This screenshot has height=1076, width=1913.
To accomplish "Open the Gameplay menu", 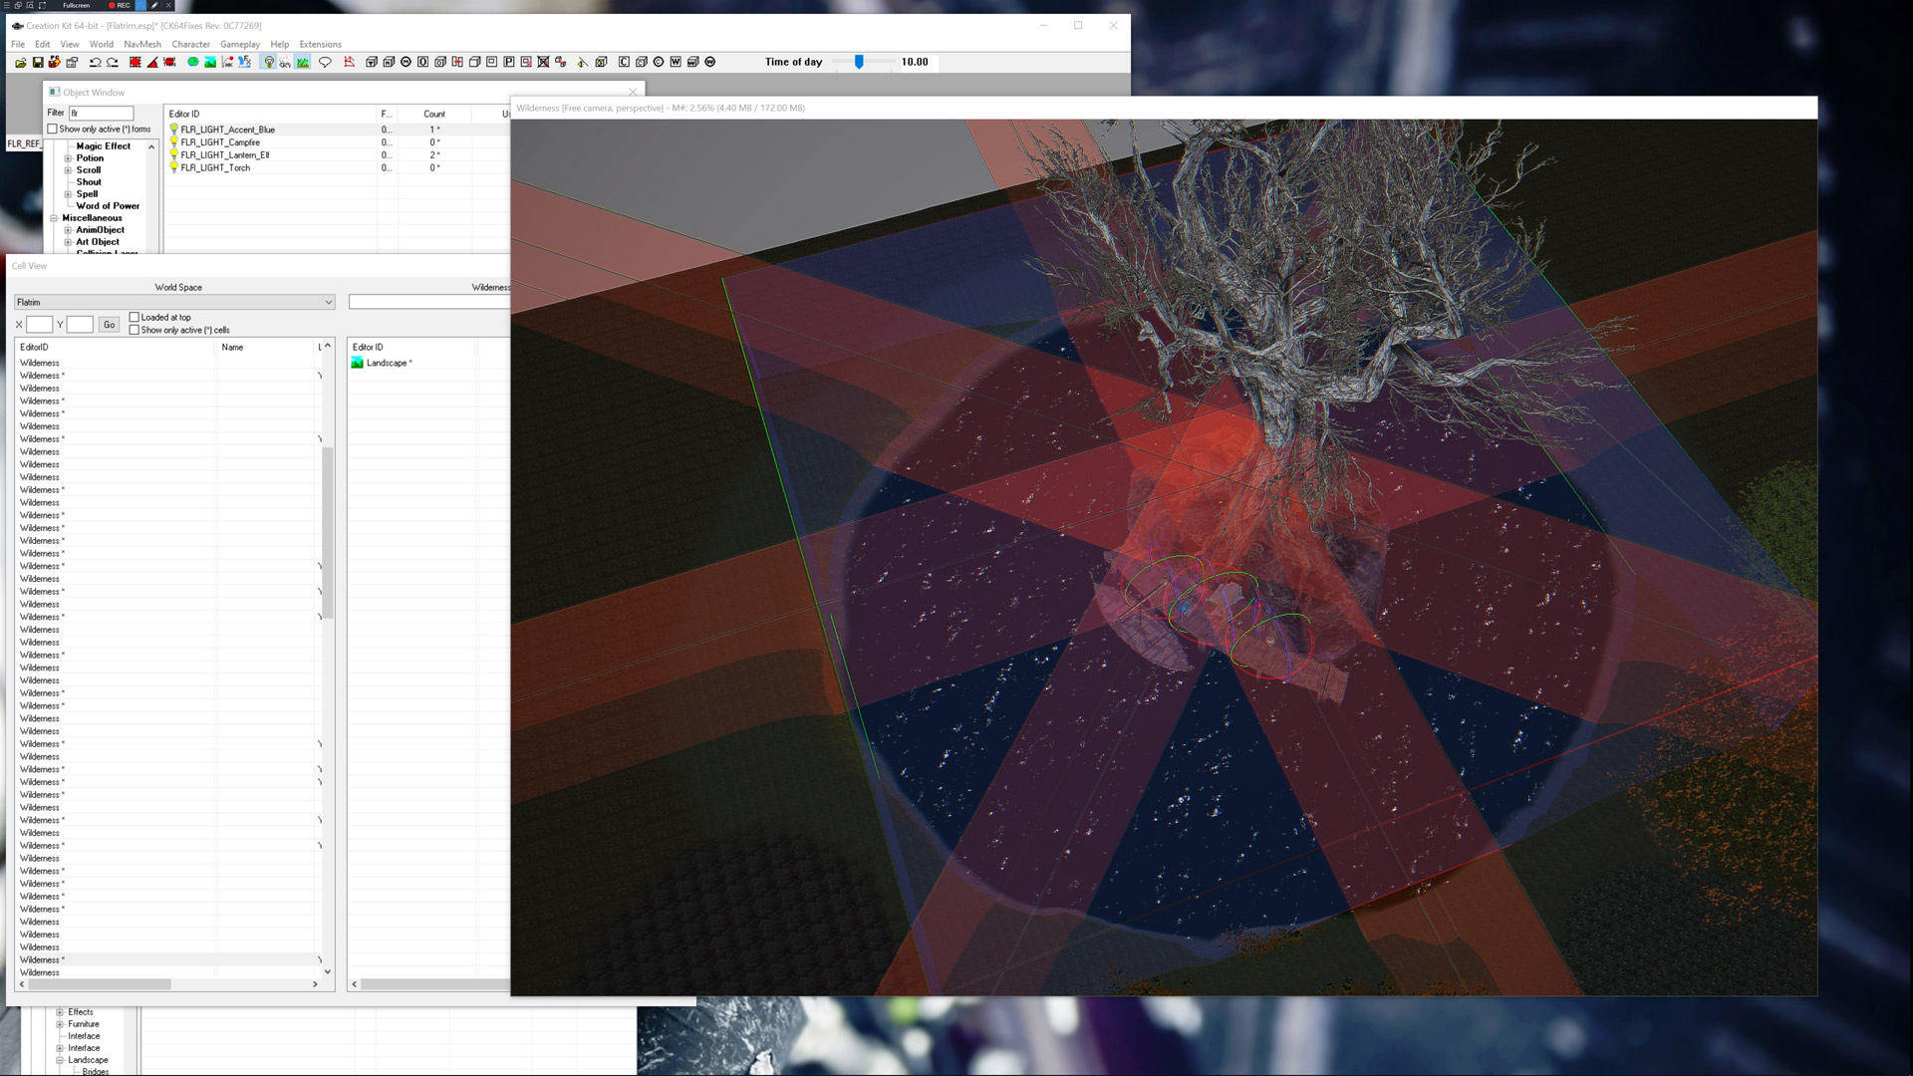I will [239, 44].
